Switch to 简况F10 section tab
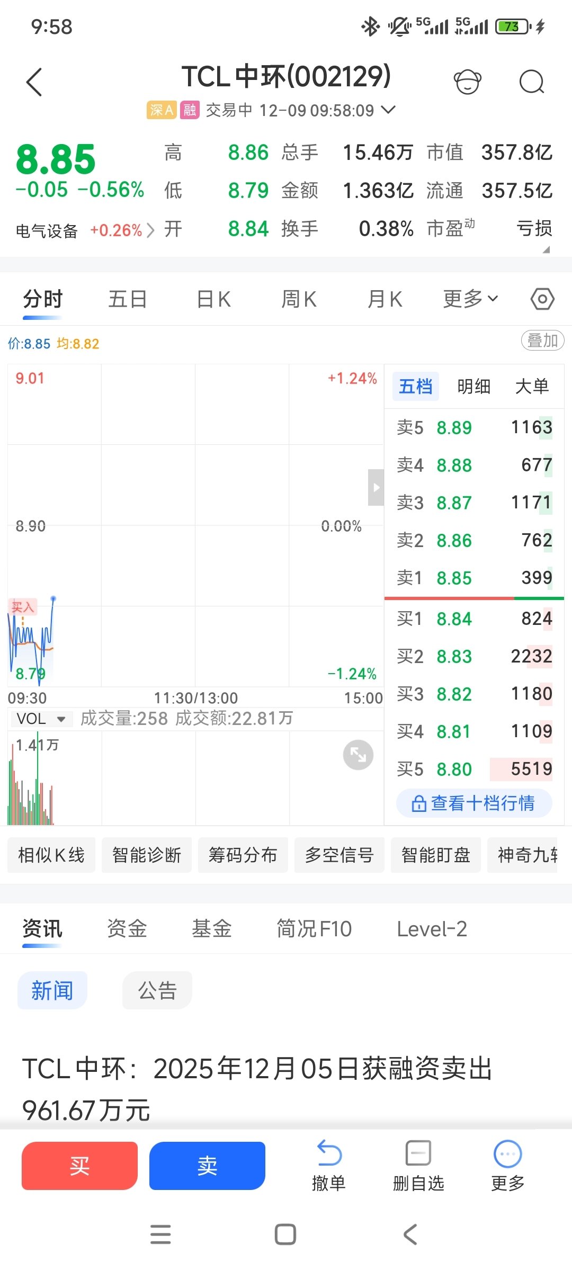 tap(314, 929)
